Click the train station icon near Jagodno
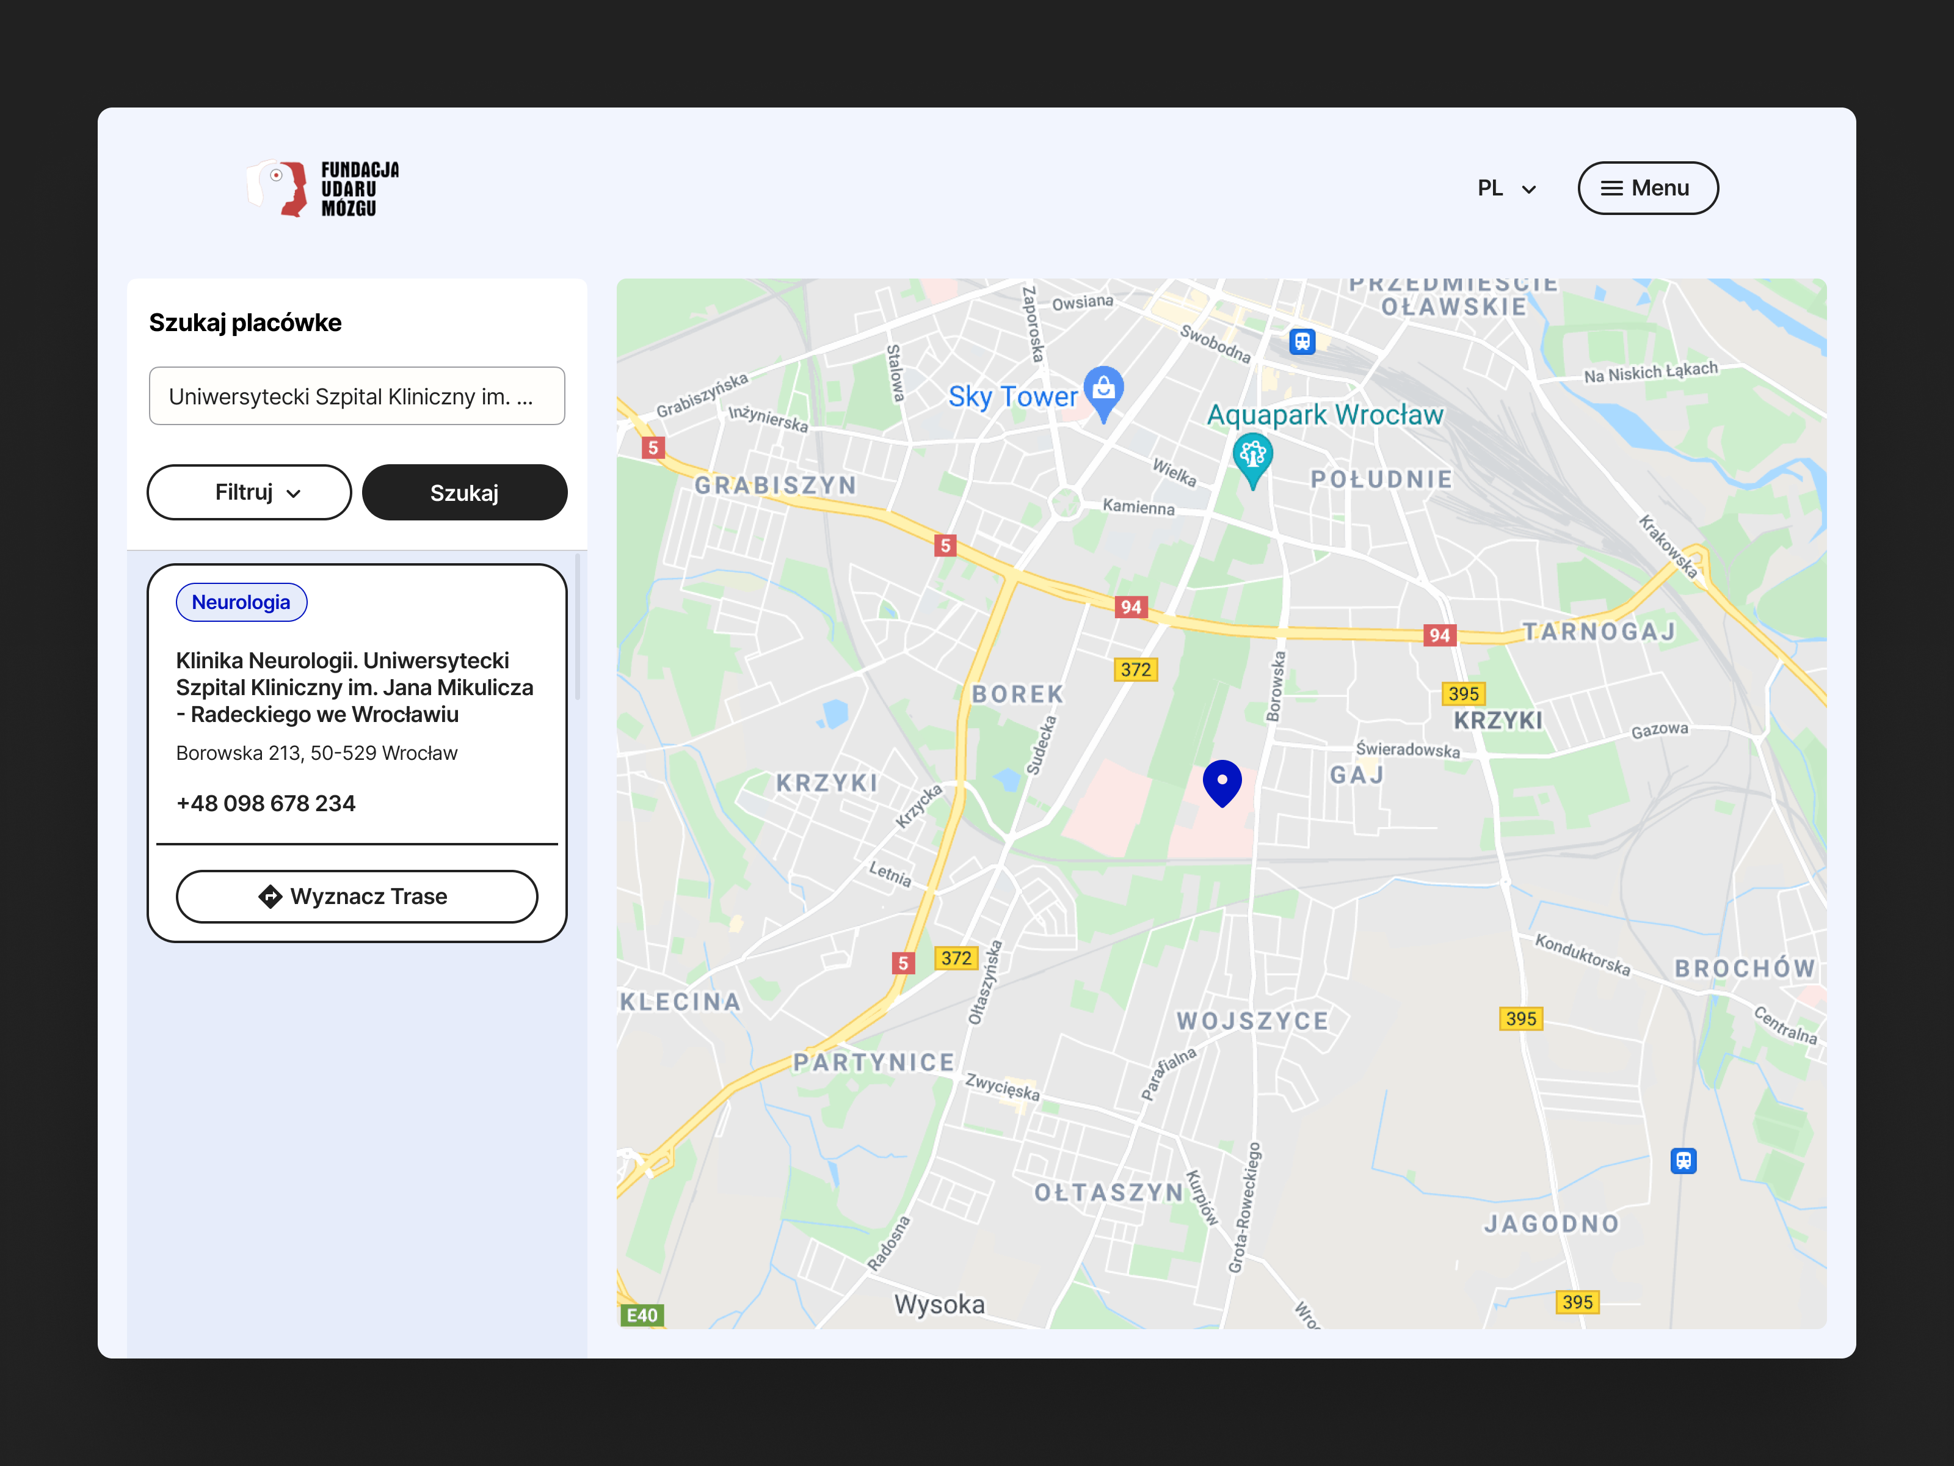Image resolution: width=1954 pixels, height=1466 pixels. pos(1683,1160)
